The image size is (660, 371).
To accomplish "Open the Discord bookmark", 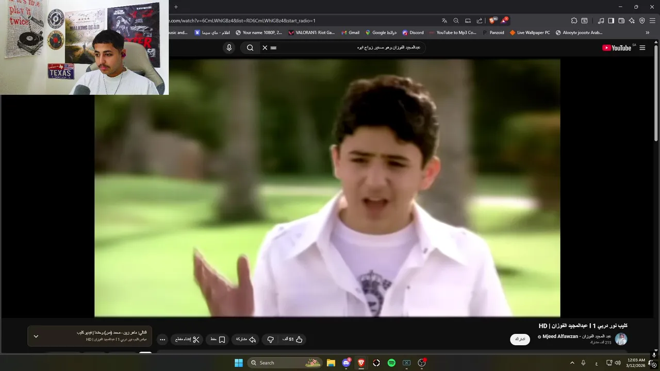I will pyautogui.click(x=413, y=32).
